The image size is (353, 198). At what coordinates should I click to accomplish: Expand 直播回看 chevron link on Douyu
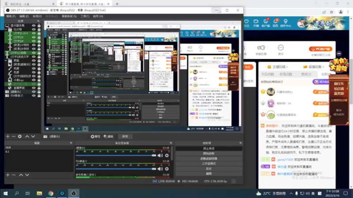(314, 67)
